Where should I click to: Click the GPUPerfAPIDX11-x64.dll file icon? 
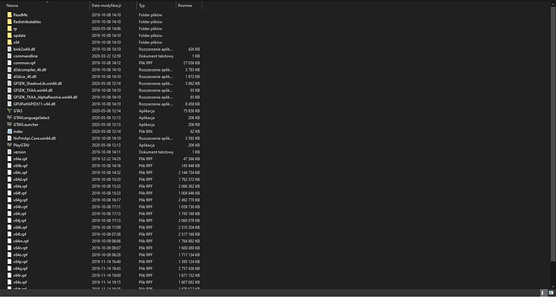click(x=10, y=104)
